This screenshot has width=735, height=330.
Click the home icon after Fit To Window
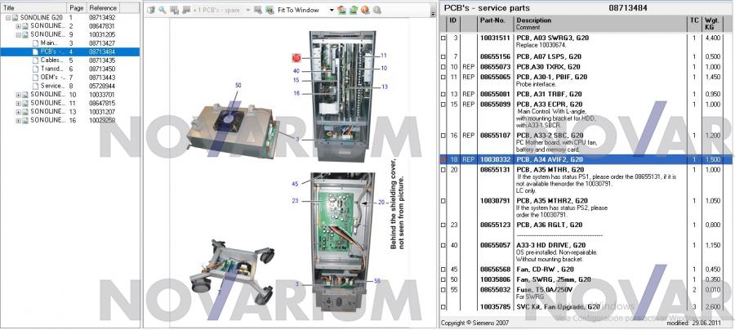point(341,10)
